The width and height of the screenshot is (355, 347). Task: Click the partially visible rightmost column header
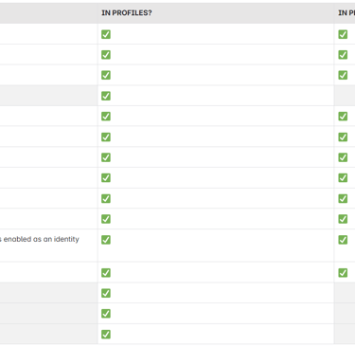[x=346, y=13]
